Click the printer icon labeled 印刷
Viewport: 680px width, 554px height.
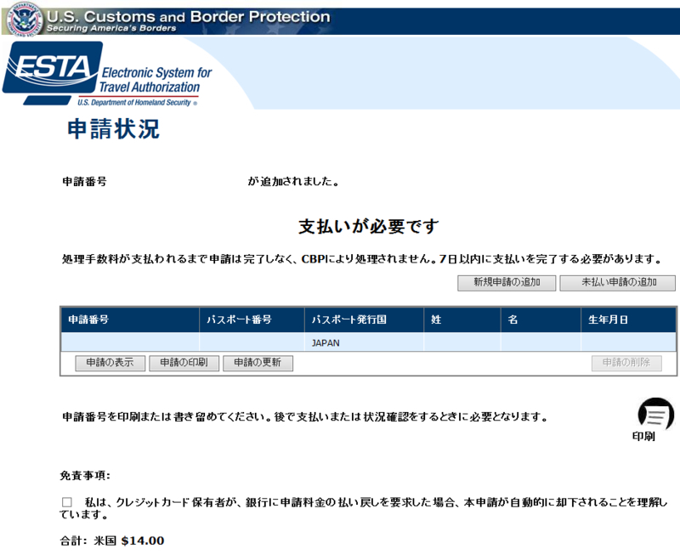pos(655,414)
